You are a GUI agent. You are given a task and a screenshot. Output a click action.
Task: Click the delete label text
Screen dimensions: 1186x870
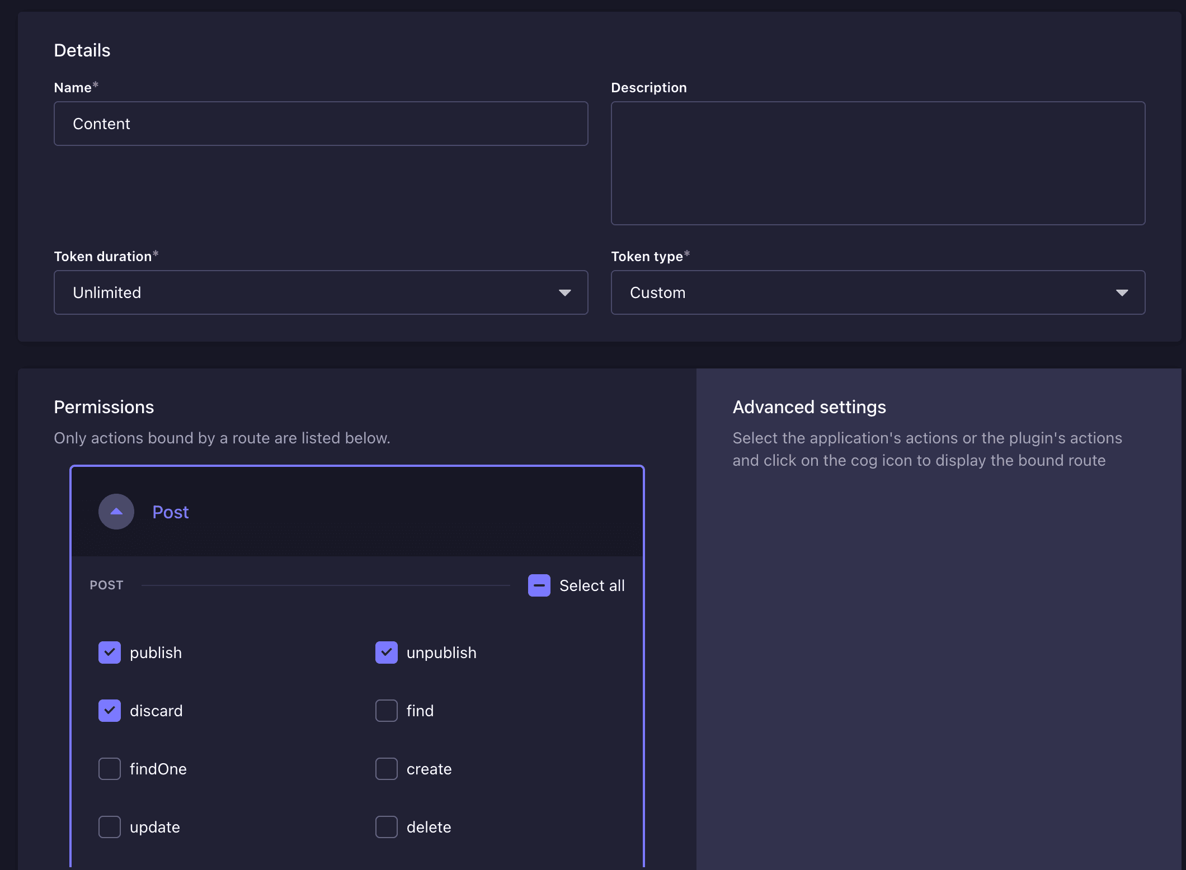pyautogui.click(x=429, y=827)
